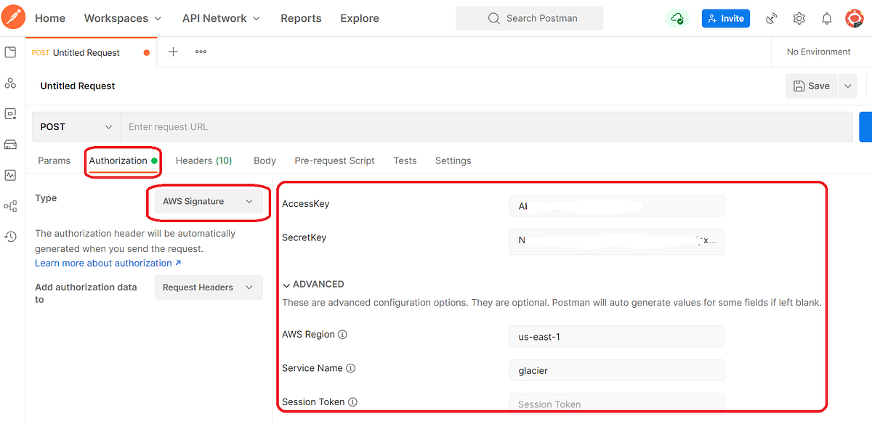This screenshot has width=872, height=424.
Task: Click the Session Token input field
Action: point(616,404)
